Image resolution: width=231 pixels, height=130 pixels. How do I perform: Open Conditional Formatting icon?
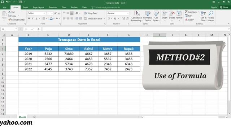[137, 13]
